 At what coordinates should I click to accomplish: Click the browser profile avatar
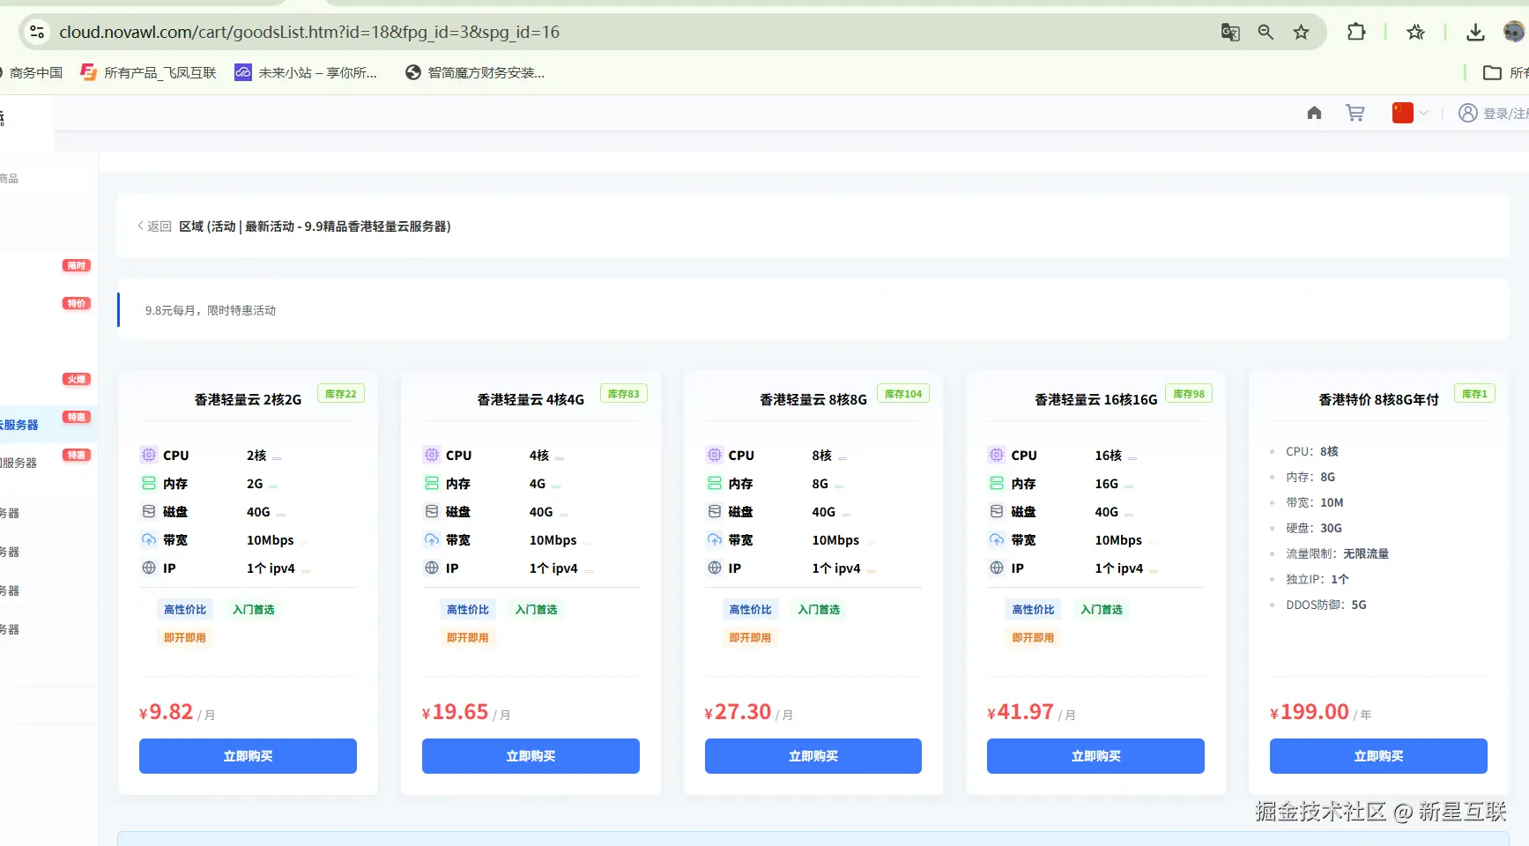[x=1514, y=33]
